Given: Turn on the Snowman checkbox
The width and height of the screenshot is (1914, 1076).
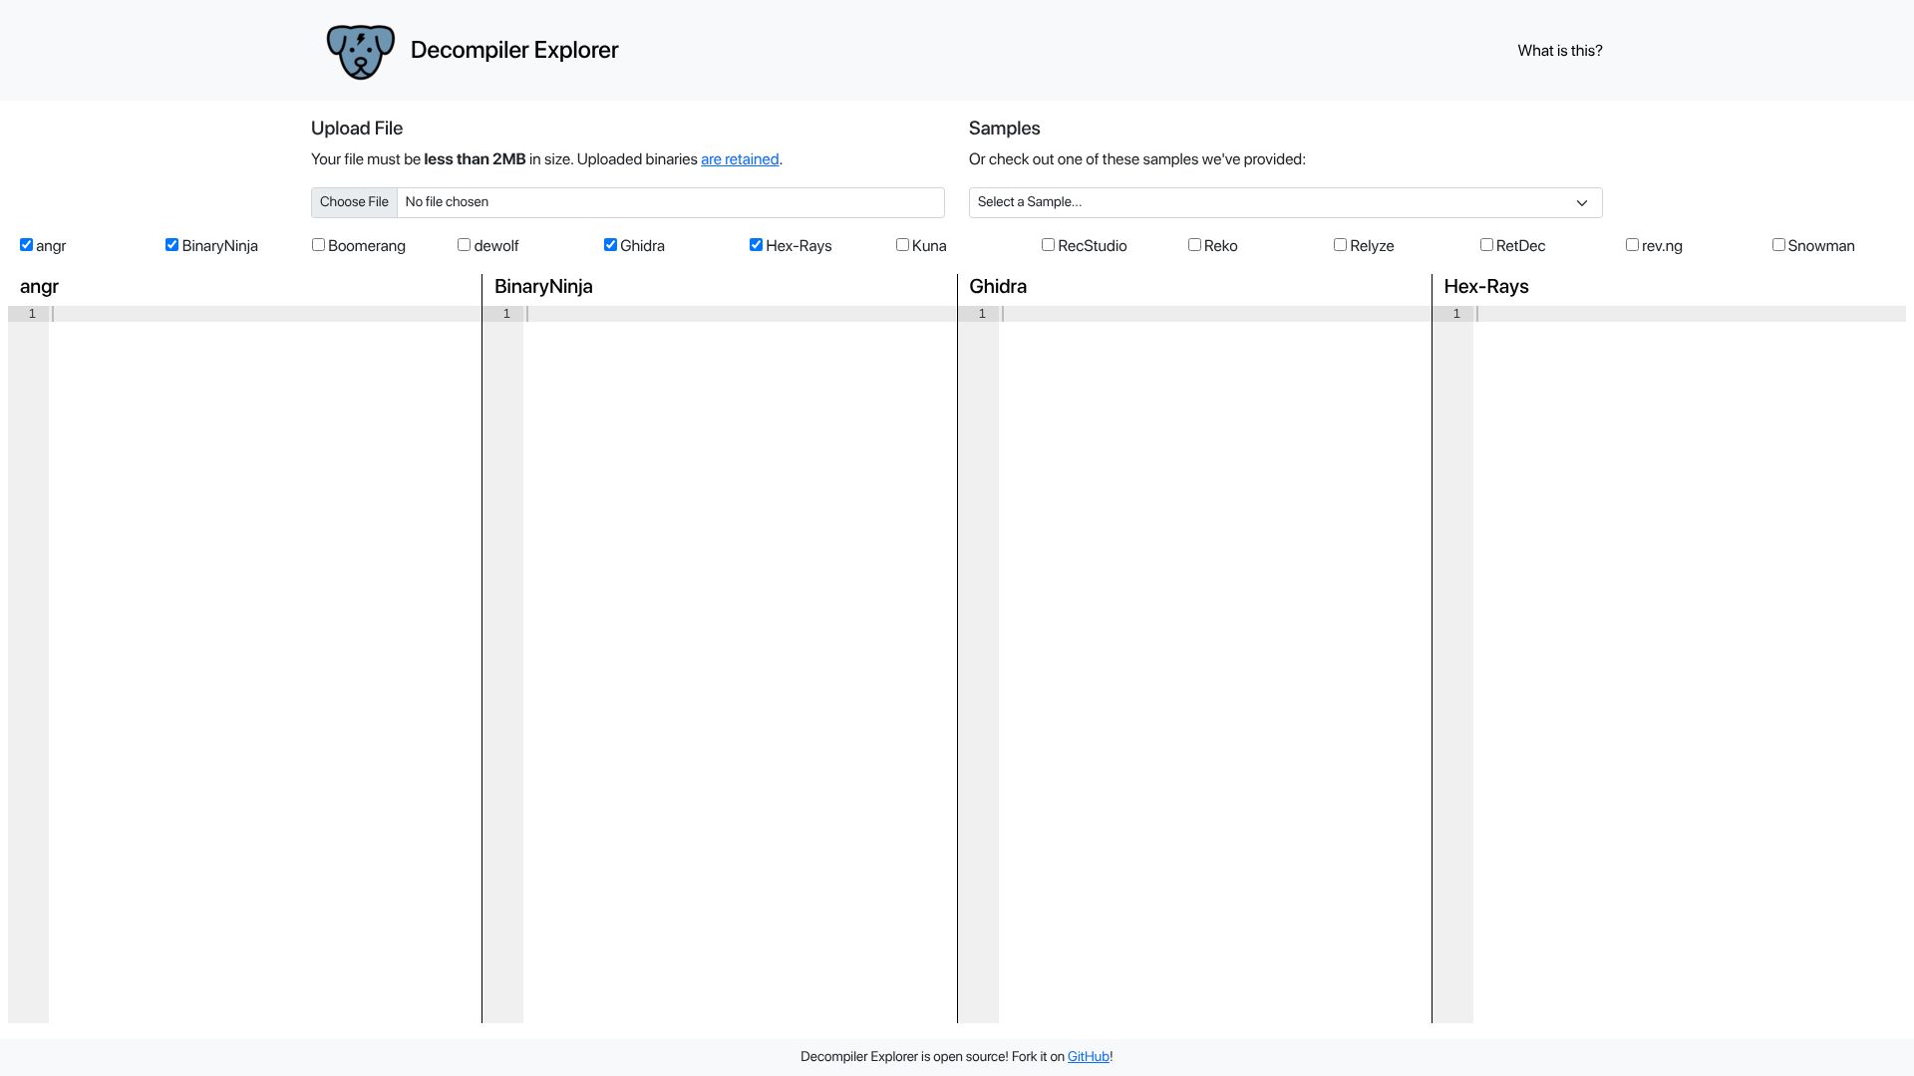Looking at the screenshot, I should pos(1778,245).
